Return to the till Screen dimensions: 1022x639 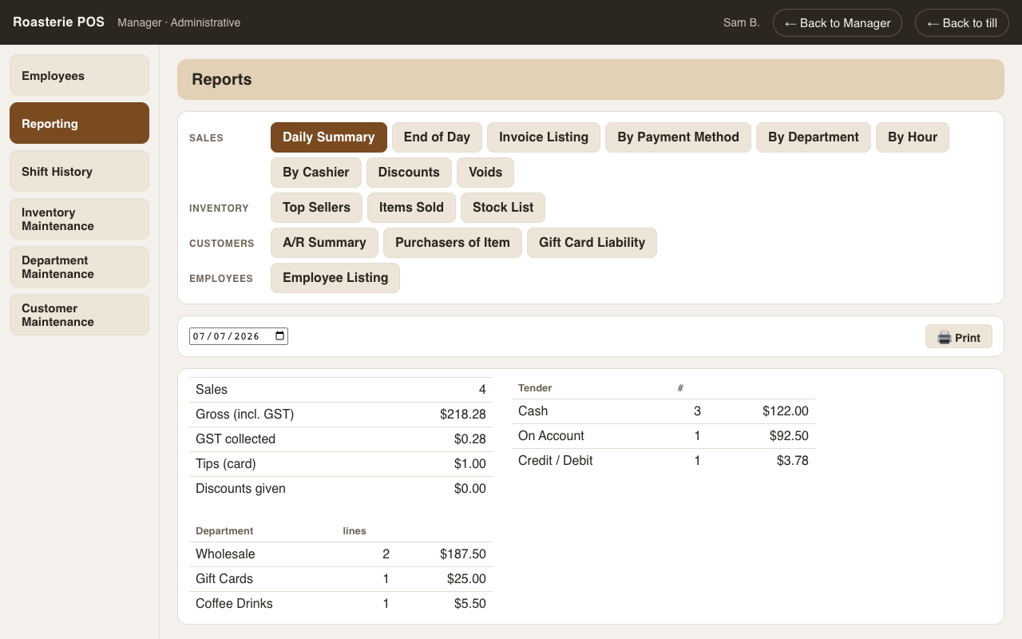(962, 22)
